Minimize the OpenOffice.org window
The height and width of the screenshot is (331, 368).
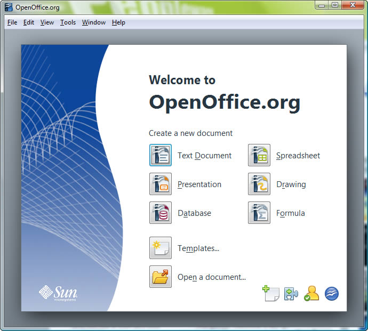tap(322, 5)
